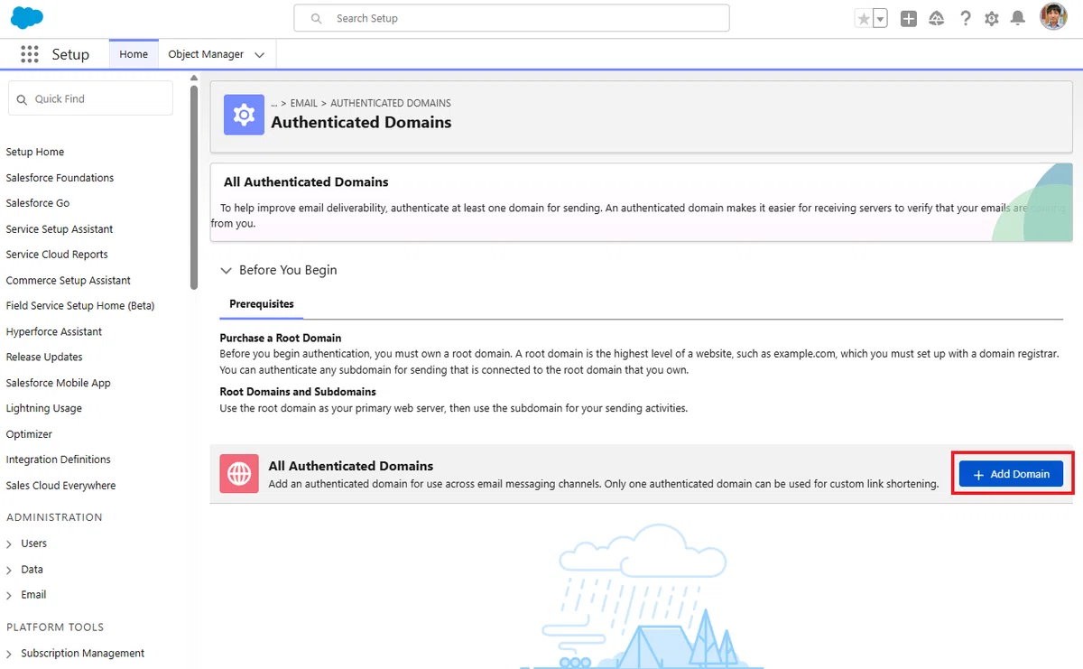Open the notifications bell

coord(1018,18)
